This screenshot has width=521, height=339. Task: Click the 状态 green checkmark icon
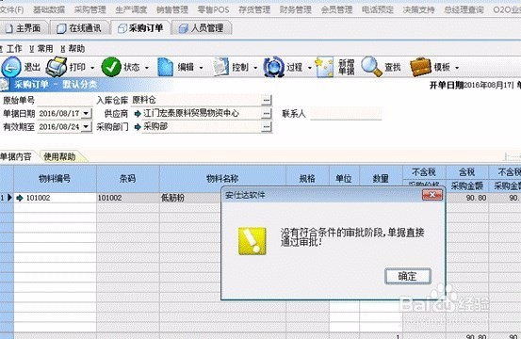click(111, 67)
